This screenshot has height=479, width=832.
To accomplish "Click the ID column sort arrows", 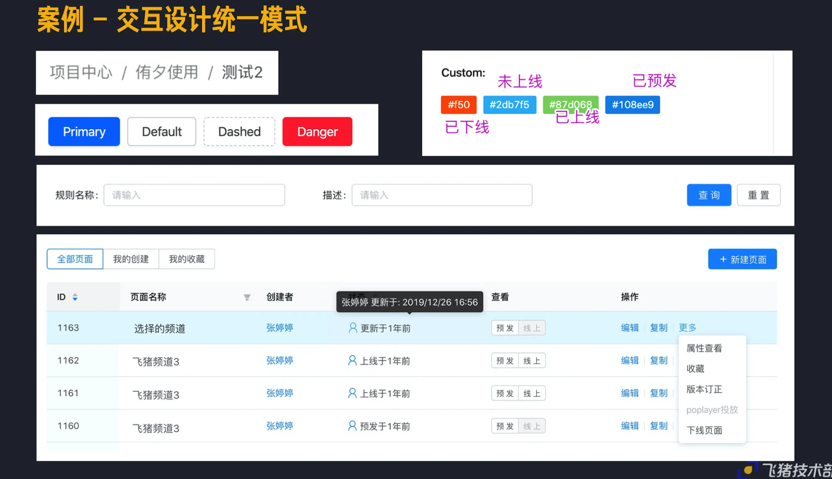I will point(75,297).
